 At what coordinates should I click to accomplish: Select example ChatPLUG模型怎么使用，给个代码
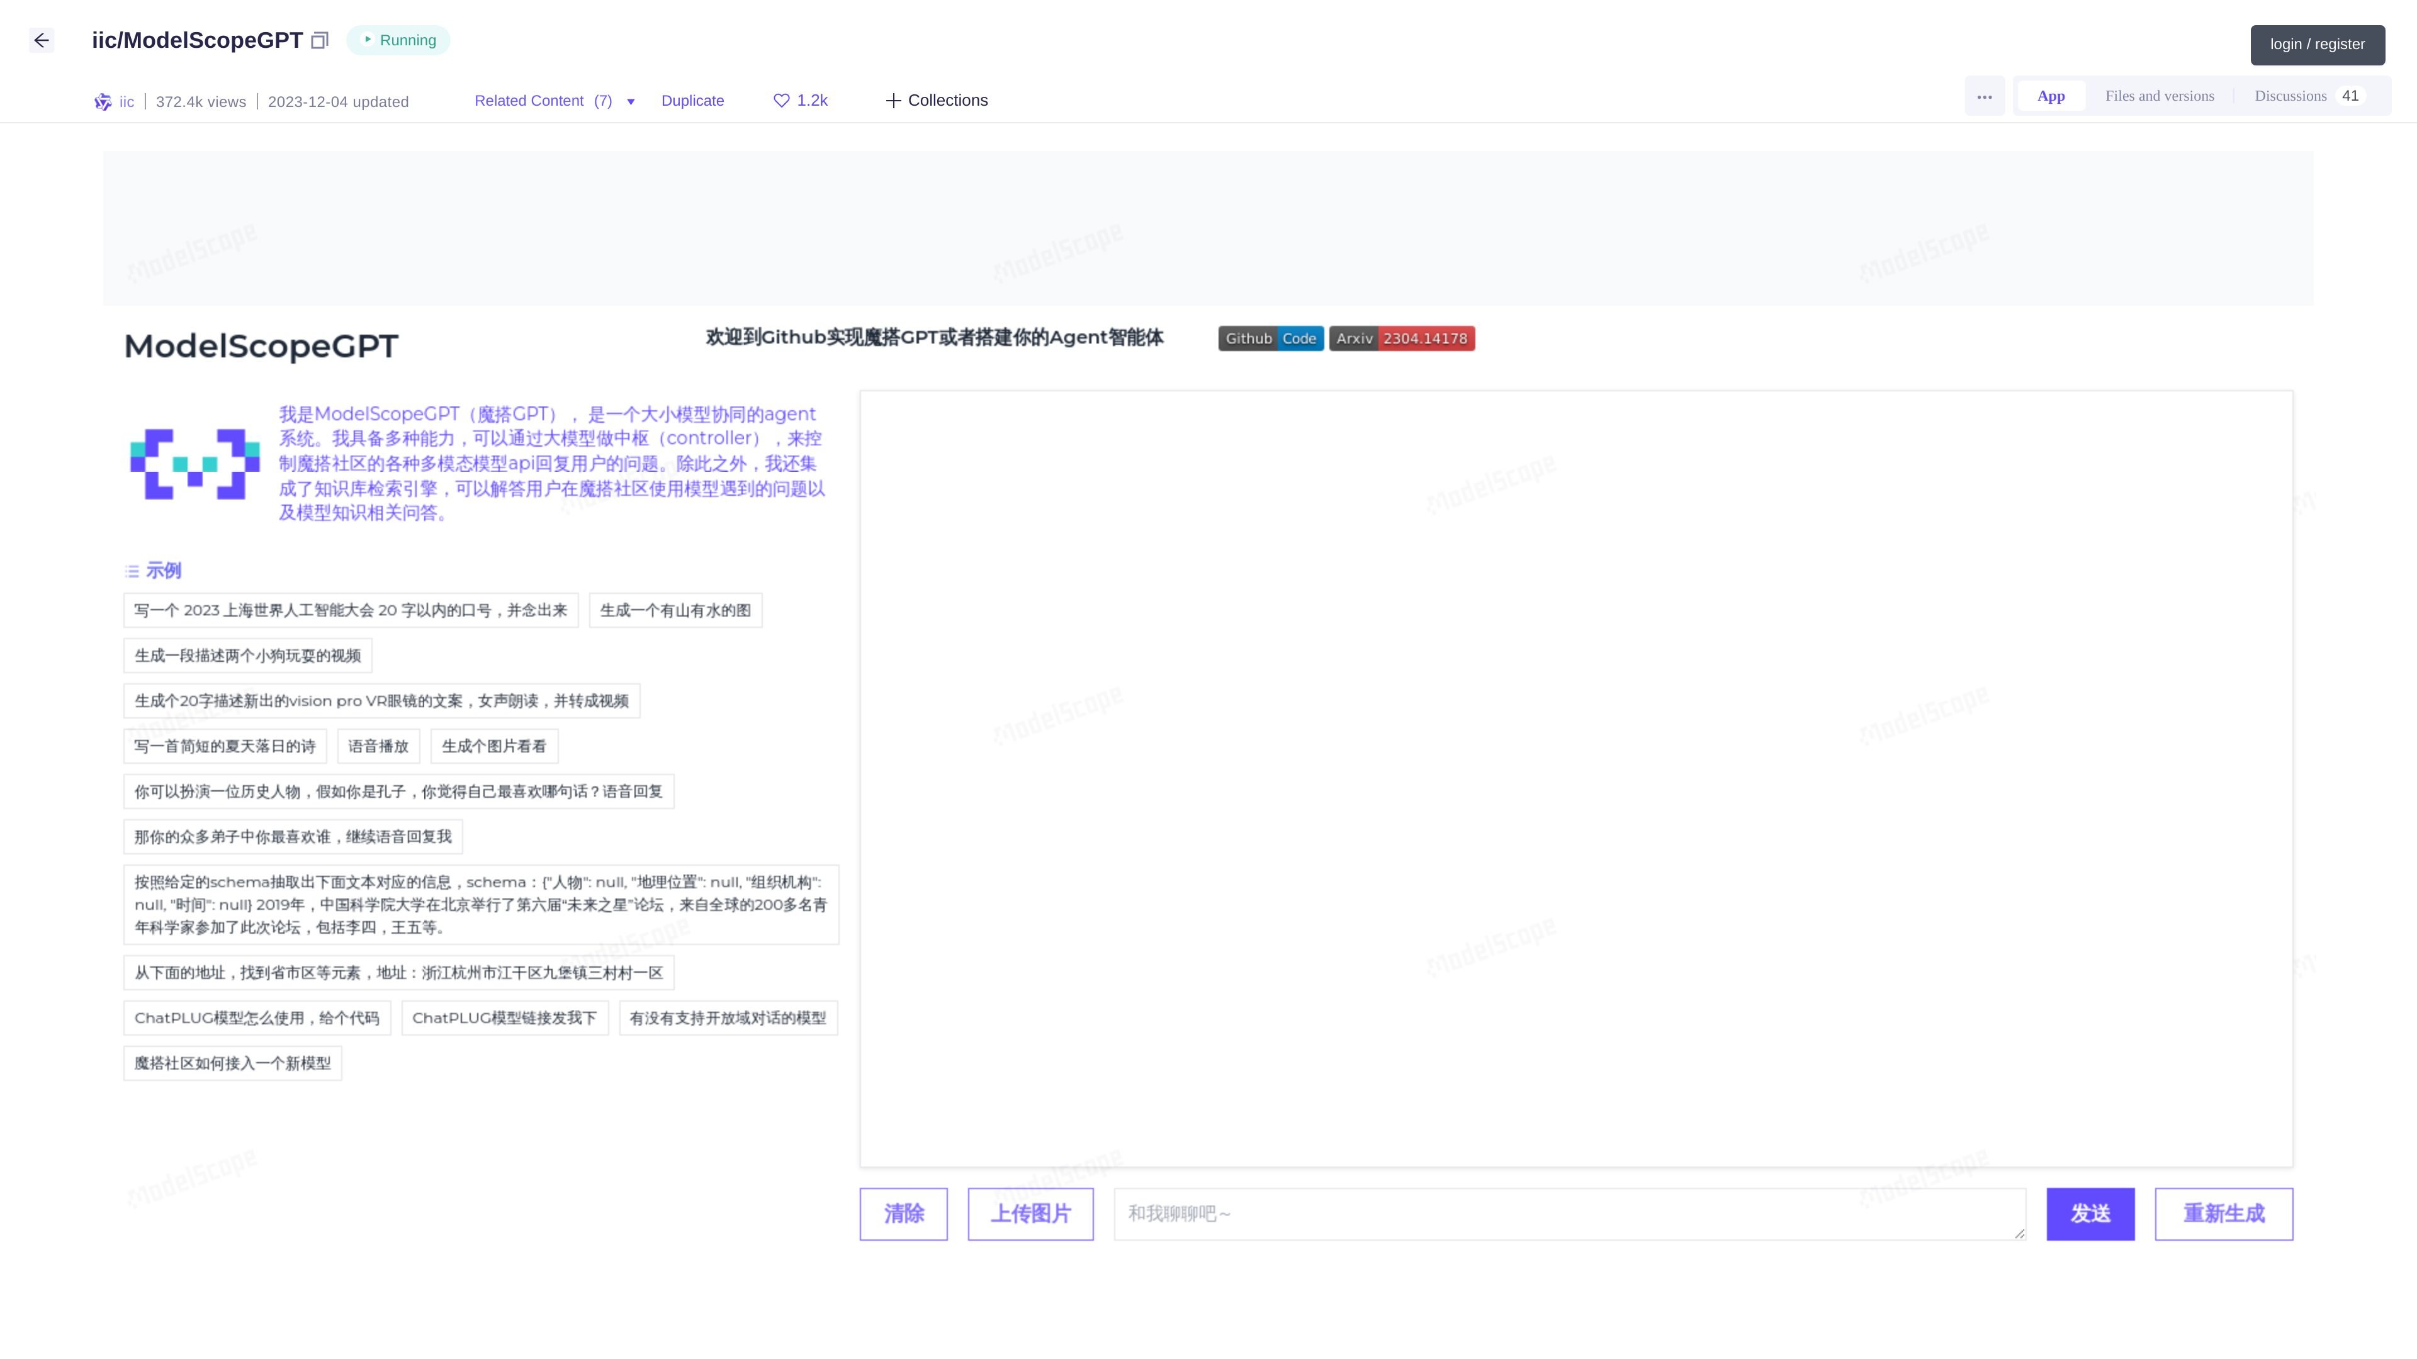[x=257, y=1017]
